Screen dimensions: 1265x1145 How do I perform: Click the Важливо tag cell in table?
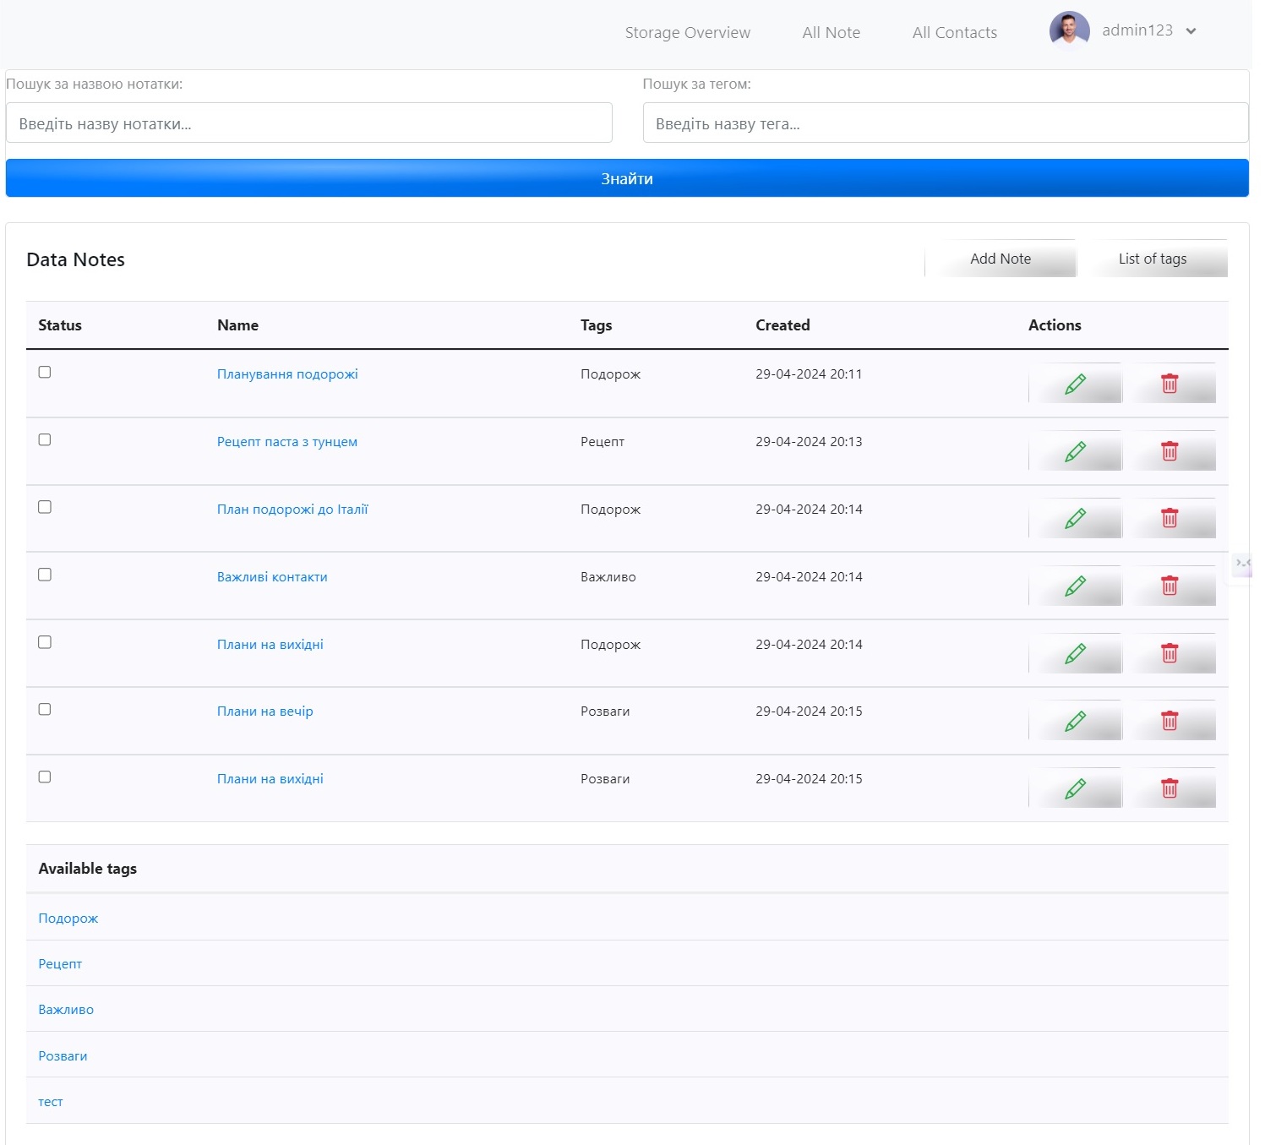click(608, 576)
